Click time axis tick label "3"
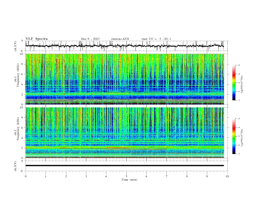 click(x=86, y=176)
